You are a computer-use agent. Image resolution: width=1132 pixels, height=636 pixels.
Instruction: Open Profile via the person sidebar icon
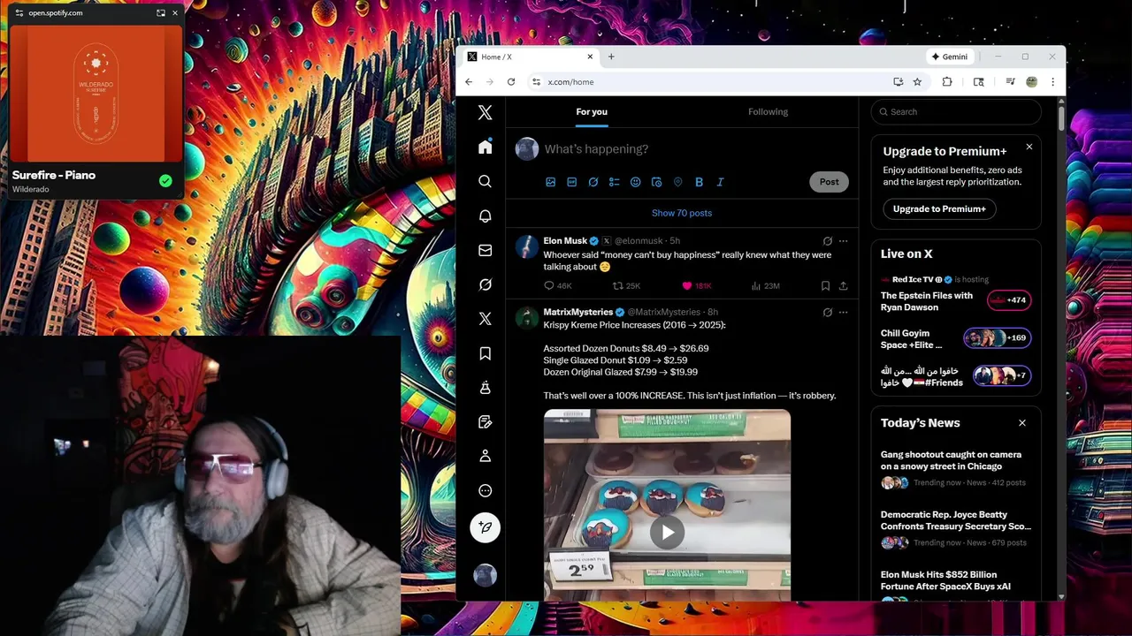pos(485,456)
